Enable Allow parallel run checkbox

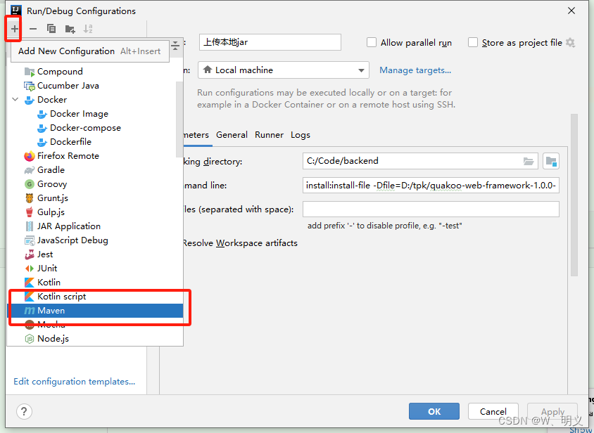pos(372,42)
